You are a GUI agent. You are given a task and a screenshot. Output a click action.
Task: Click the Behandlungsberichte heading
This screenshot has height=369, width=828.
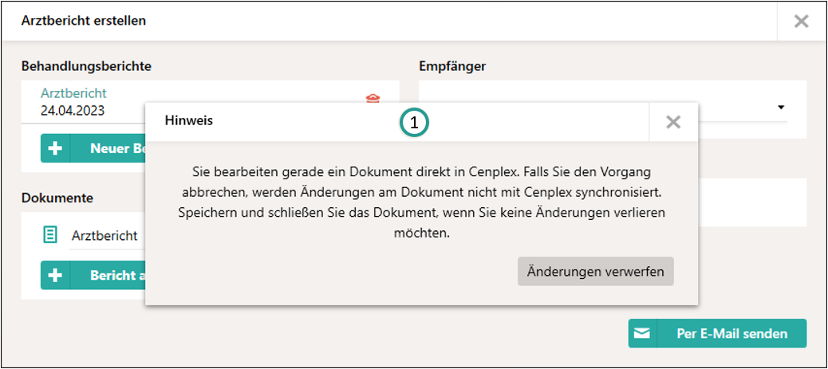[87, 66]
